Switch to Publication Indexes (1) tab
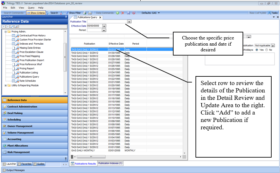Viewport: 280px width, 173px height. 110,163
